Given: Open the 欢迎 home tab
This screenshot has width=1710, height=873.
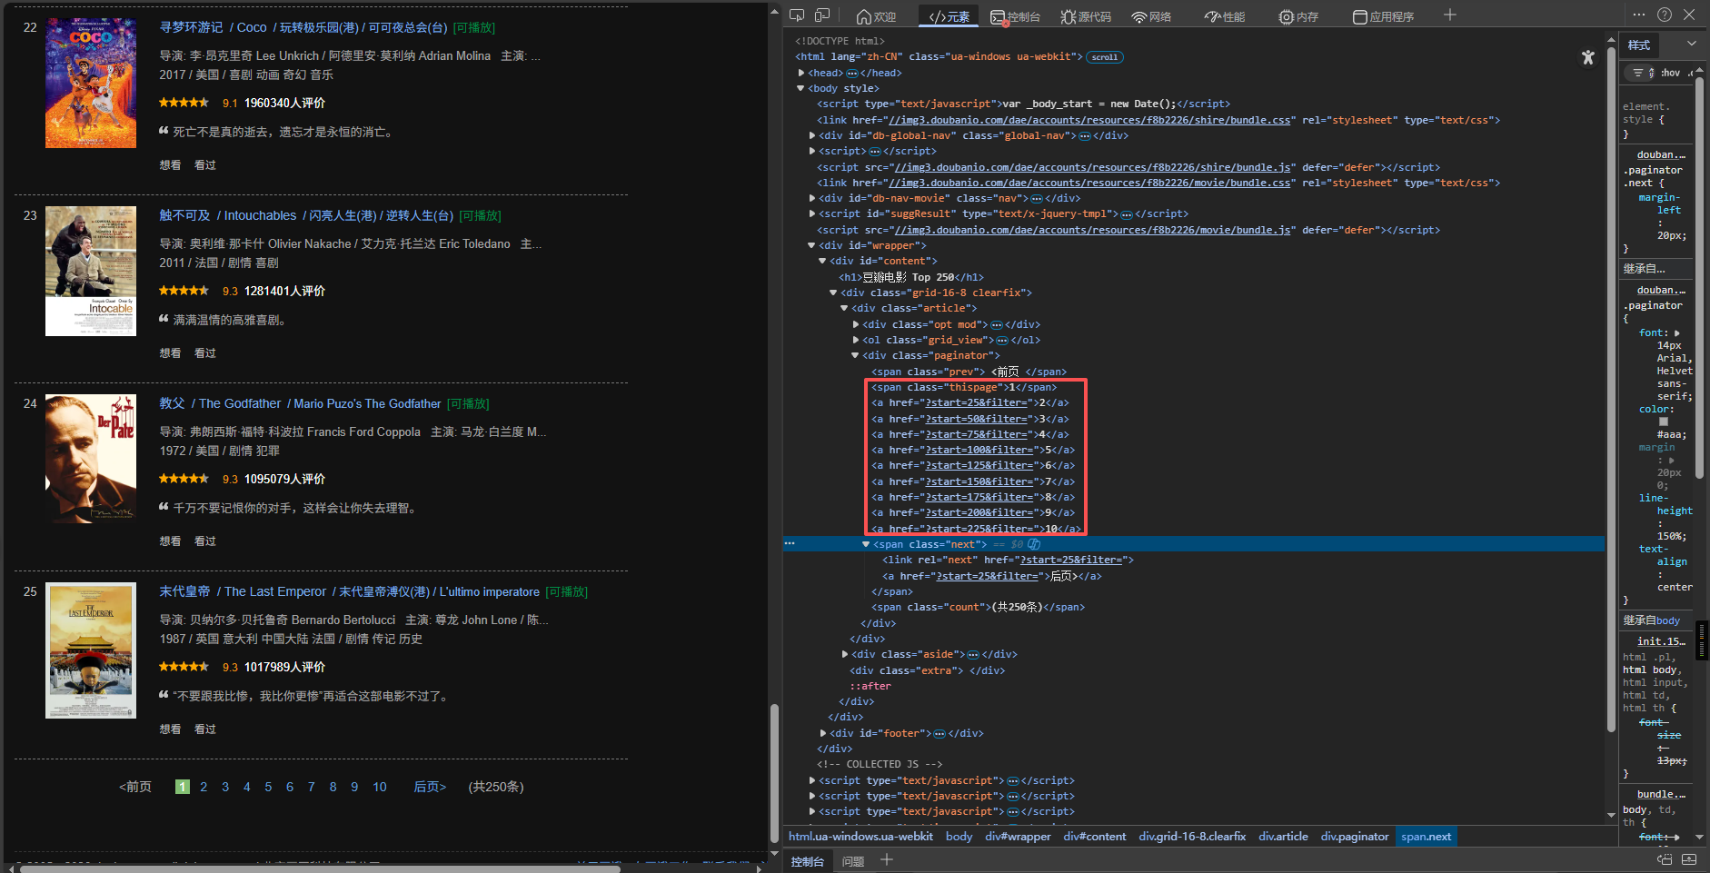Looking at the screenshot, I should pyautogui.click(x=876, y=16).
